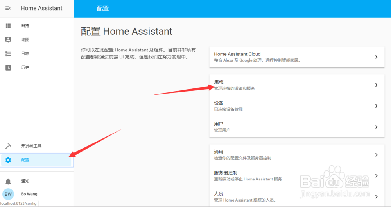Screen dimensions: 391x207
Task: Click the localhost:8123/config status text
Action: pos(18,203)
